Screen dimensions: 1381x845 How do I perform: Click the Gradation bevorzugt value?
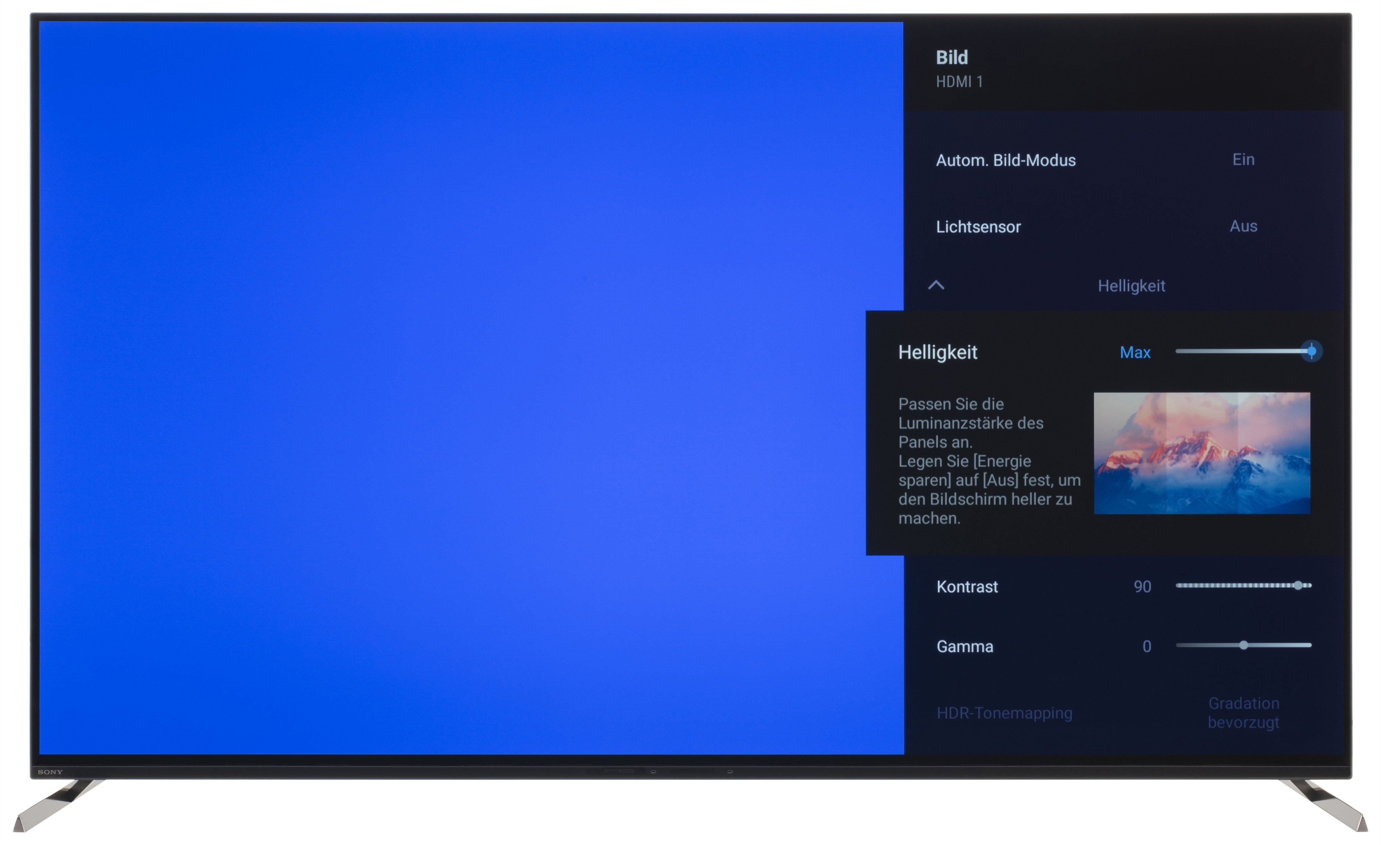click(1243, 713)
